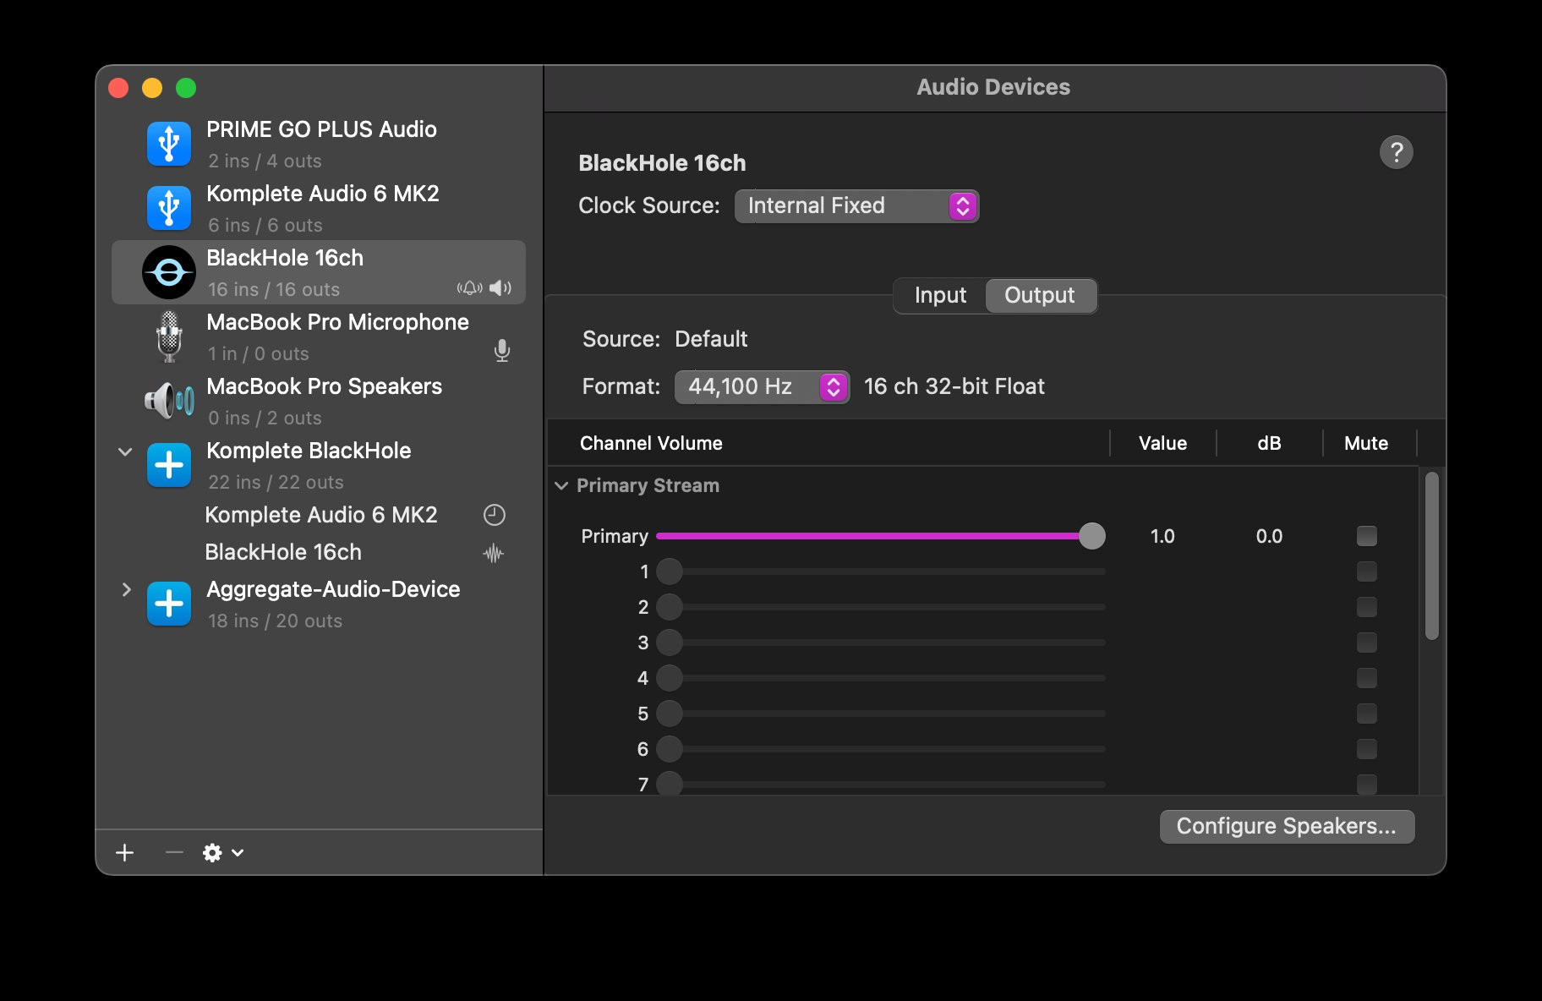Click the channel 4 volume slider

point(880,678)
